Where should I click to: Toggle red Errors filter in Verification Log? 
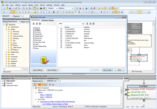pos(39,85)
